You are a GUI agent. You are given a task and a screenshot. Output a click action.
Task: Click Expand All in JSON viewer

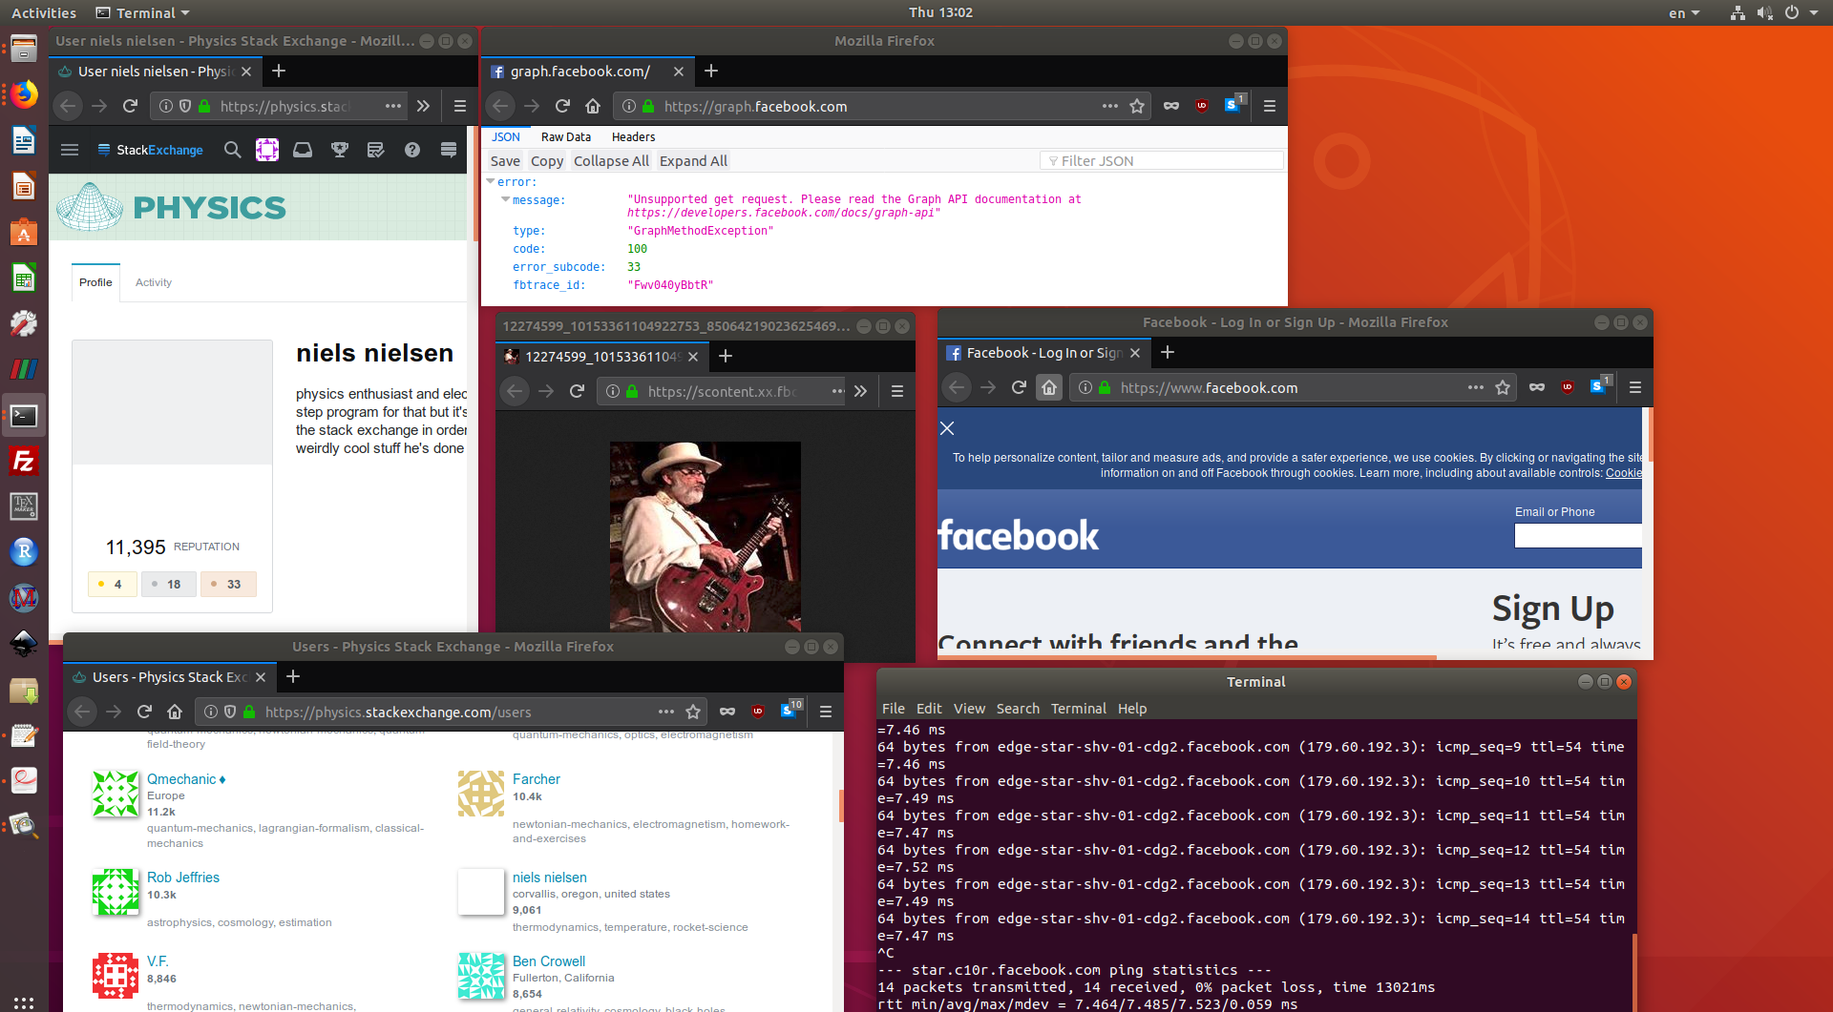693,161
